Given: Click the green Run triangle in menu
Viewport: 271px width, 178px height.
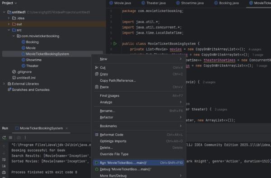Looking at the screenshot, I should [x=97, y=163].
